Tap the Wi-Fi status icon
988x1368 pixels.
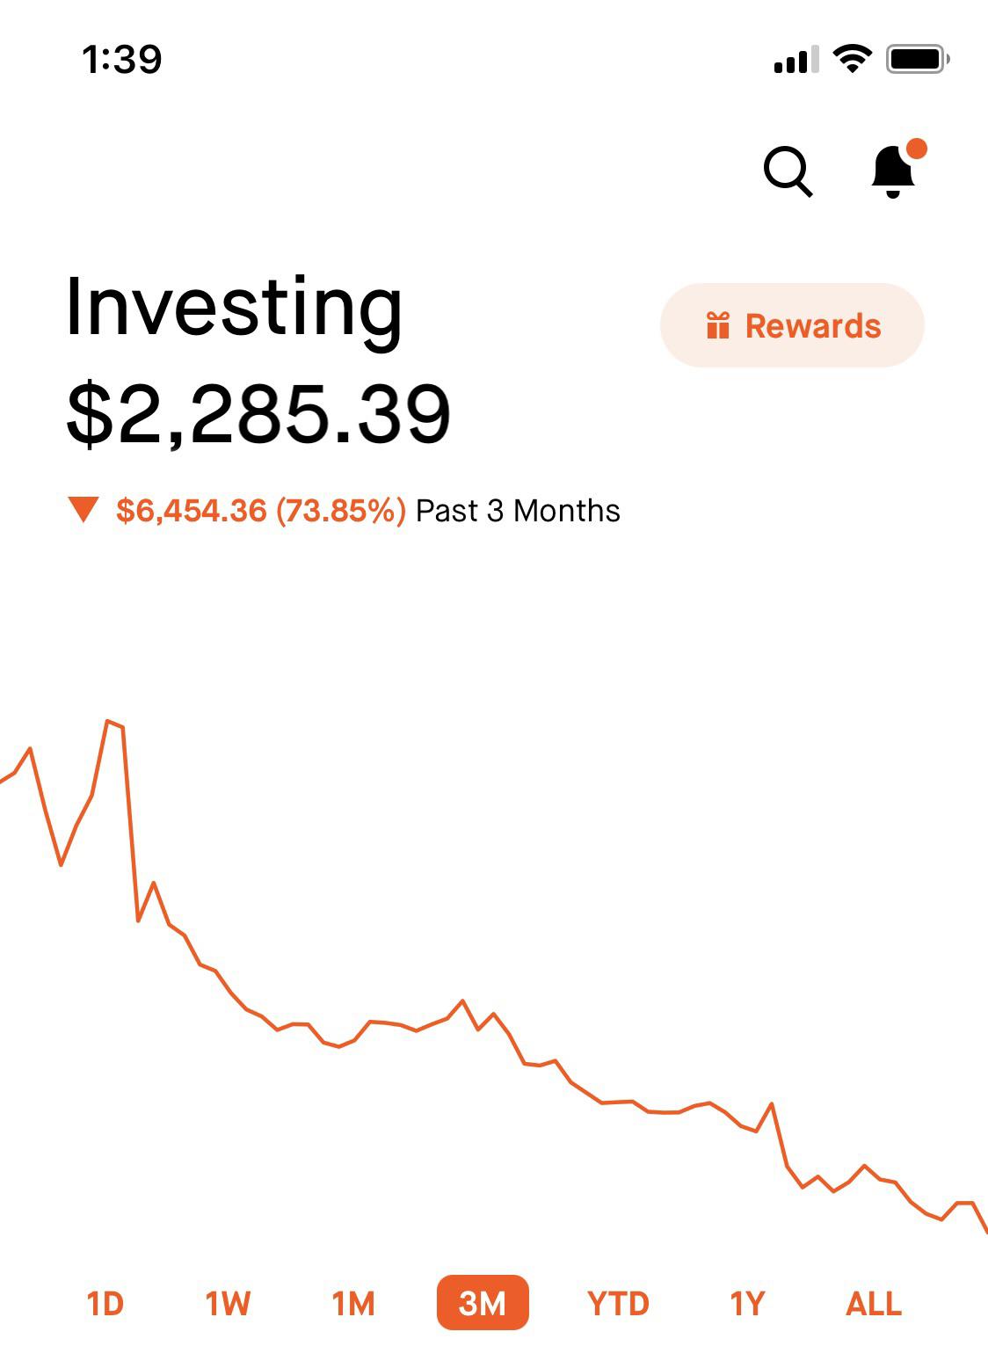(851, 59)
